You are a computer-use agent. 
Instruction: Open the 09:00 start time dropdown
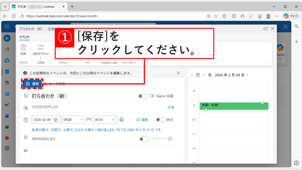pyautogui.click(x=73, y=120)
